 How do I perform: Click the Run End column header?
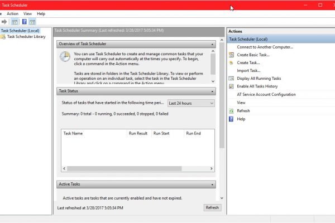[193, 133]
